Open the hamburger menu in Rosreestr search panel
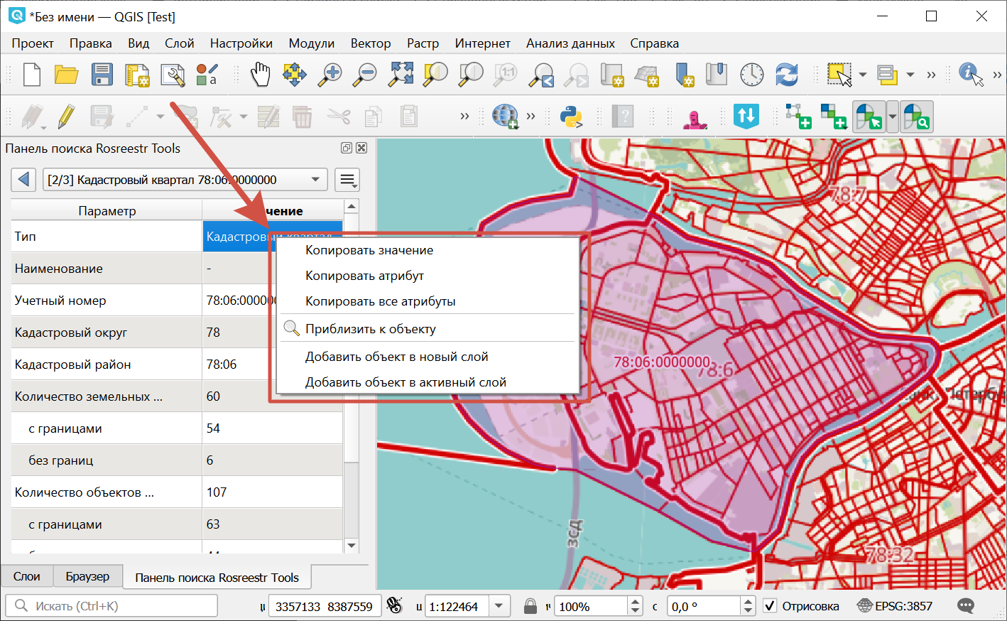1007x621 pixels. pos(347,180)
